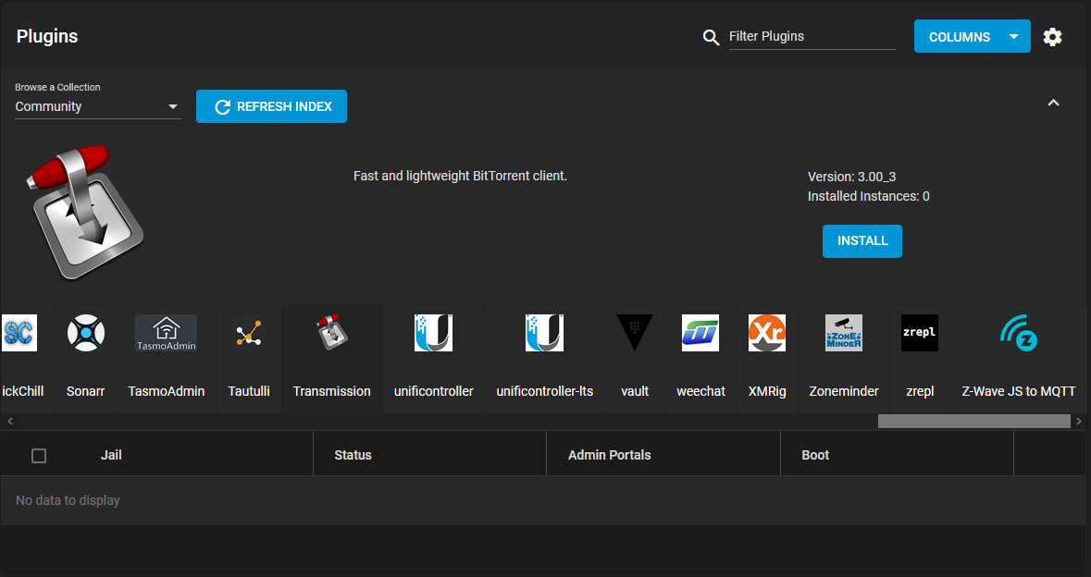The width and height of the screenshot is (1091, 577).
Task: Open settings via the gear icon
Action: click(x=1052, y=37)
